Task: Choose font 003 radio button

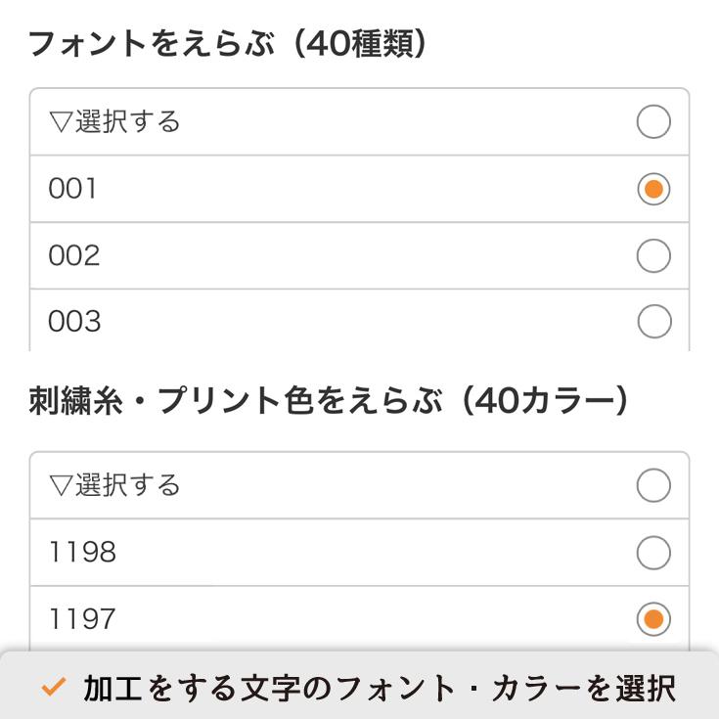Action: [x=654, y=321]
